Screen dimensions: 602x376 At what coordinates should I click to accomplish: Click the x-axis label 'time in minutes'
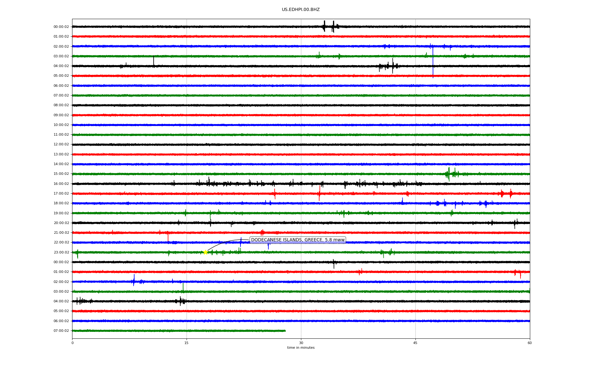(301, 348)
